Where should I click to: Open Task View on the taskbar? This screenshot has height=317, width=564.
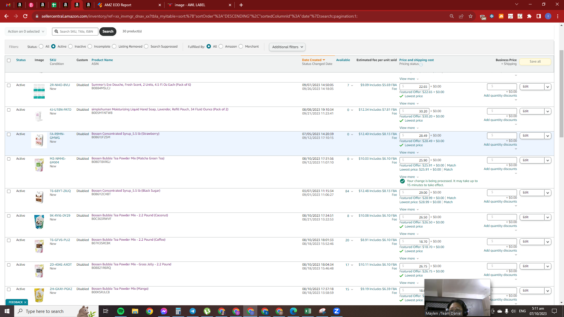(106, 311)
